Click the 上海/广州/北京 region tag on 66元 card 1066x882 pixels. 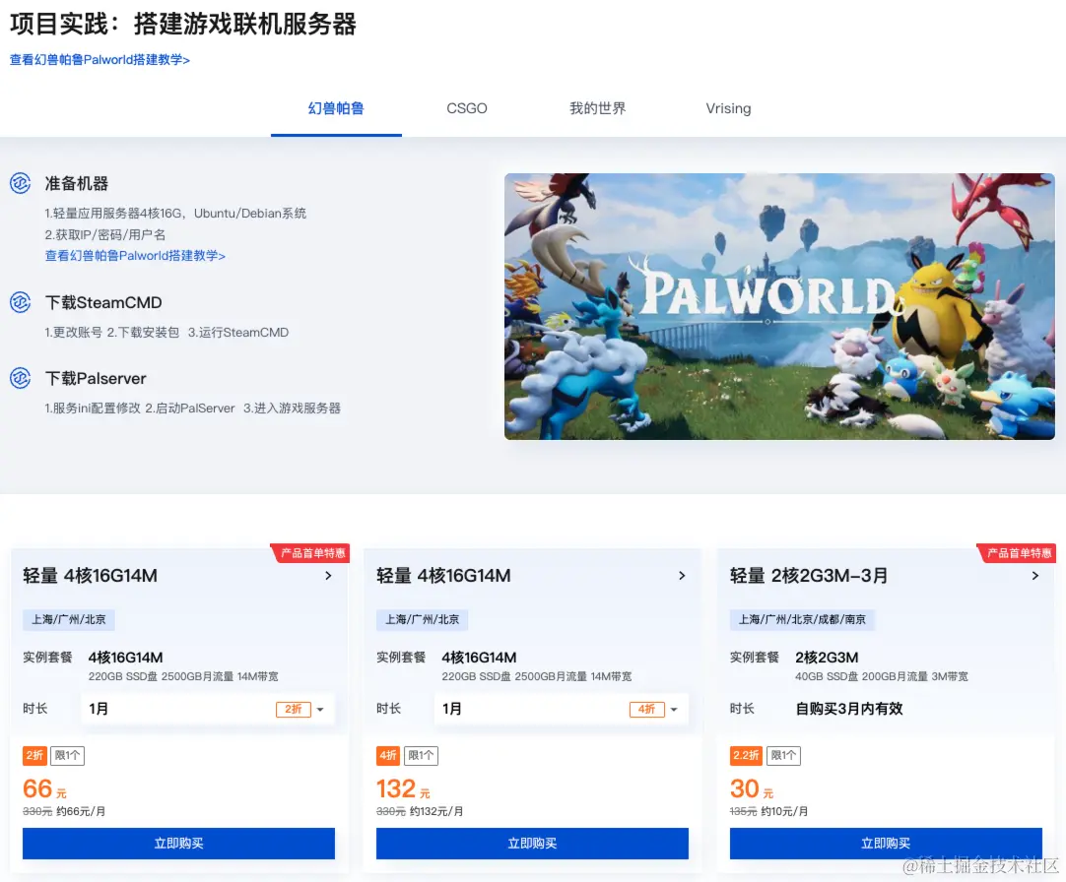[69, 620]
